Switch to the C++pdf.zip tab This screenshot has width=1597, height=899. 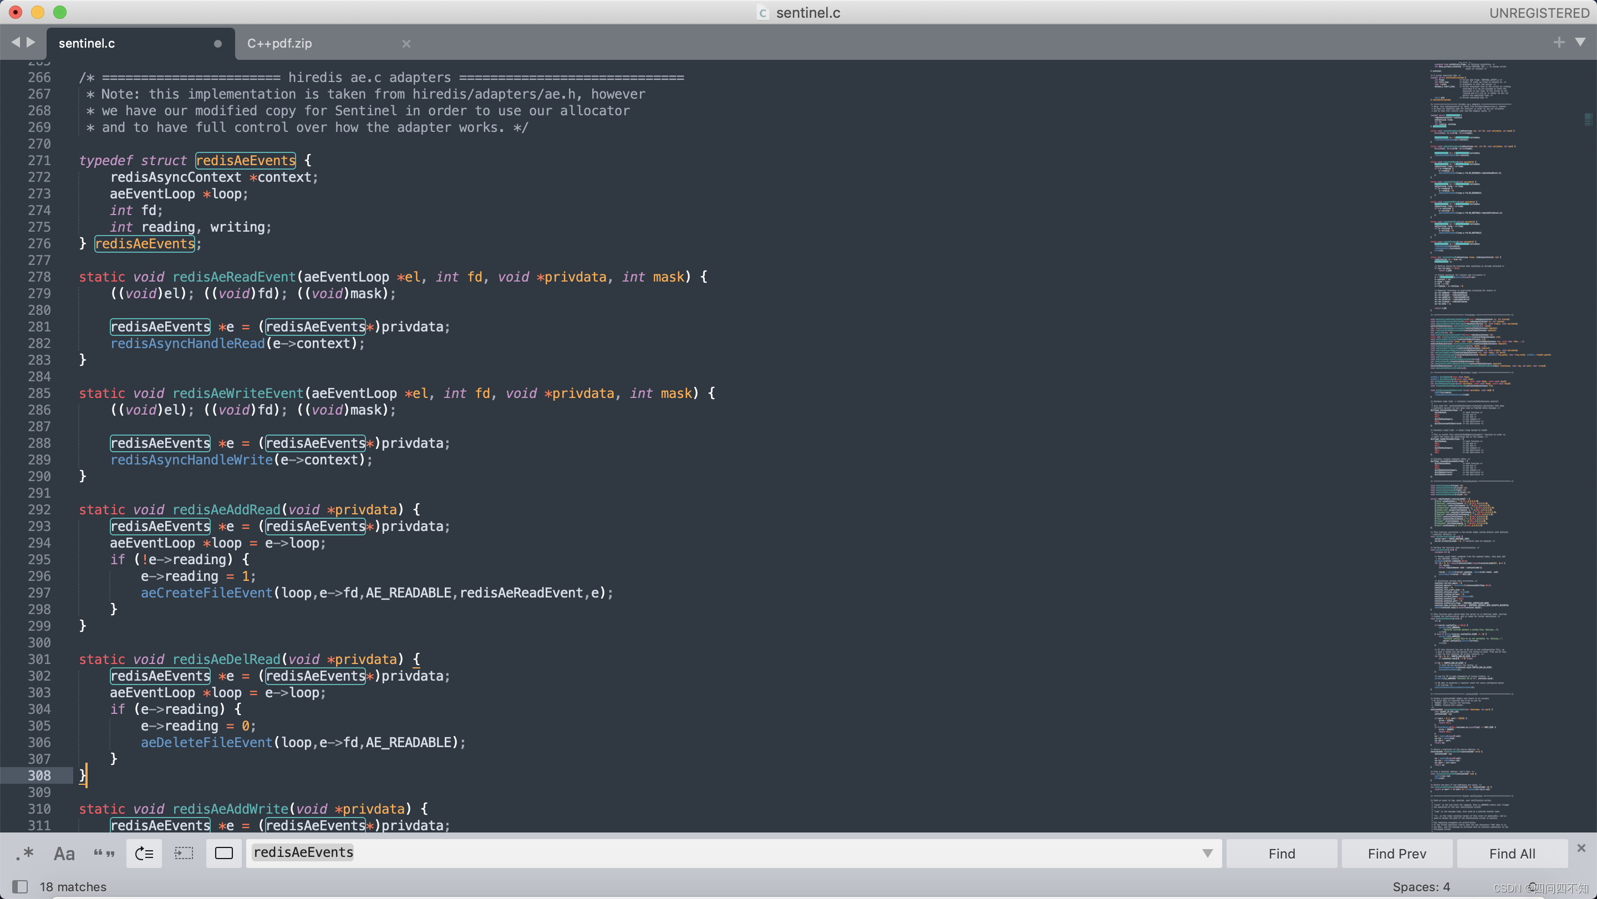[x=279, y=43]
